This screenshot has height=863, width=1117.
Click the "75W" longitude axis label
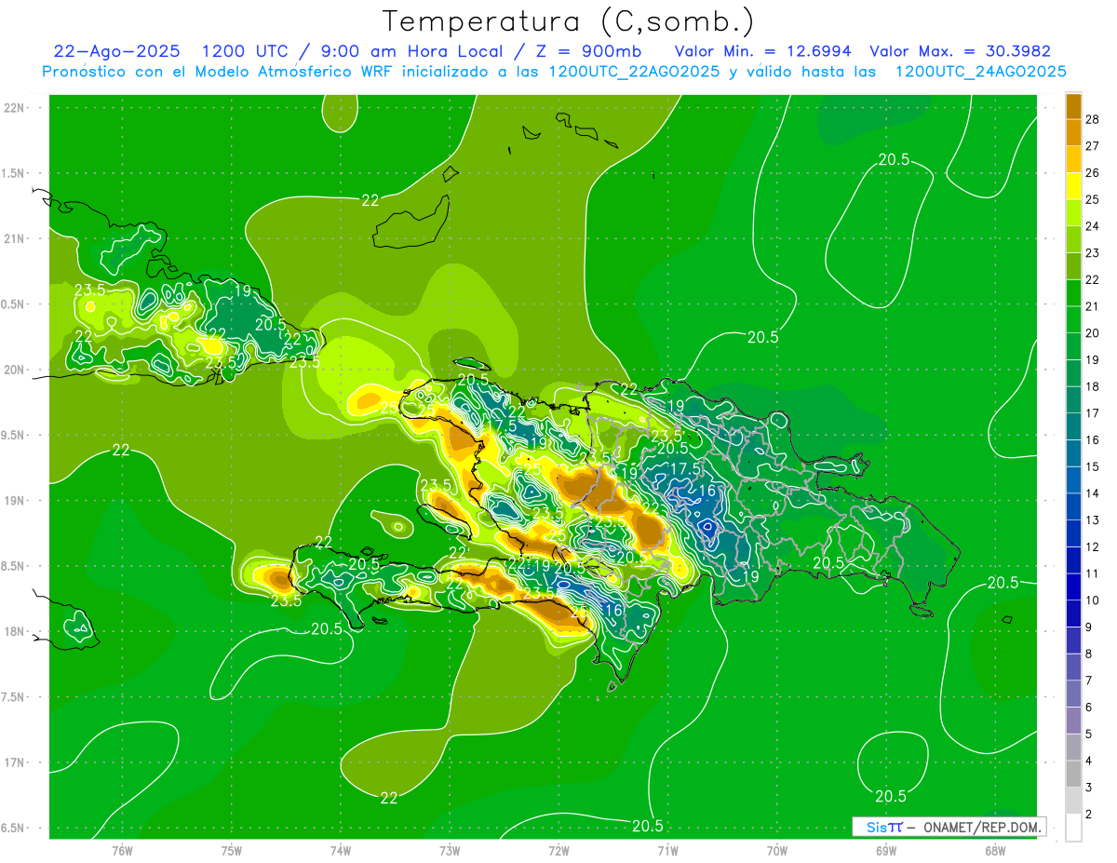click(232, 851)
